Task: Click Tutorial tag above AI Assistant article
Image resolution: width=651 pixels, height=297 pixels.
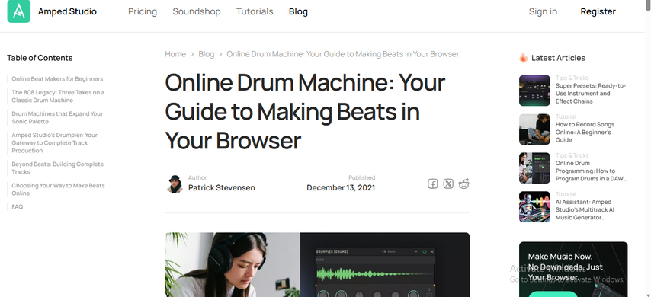Action: point(566,194)
